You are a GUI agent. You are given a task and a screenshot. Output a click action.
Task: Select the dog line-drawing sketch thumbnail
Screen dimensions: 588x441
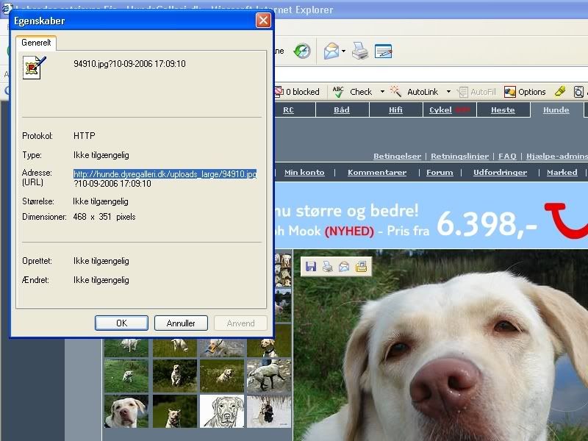(x=222, y=411)
